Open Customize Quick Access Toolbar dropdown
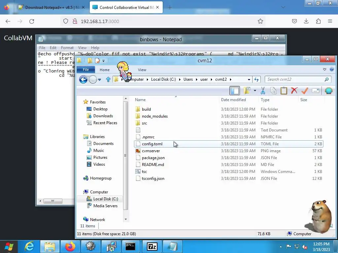Screen dimensions: 338x253 coord(103,61)
